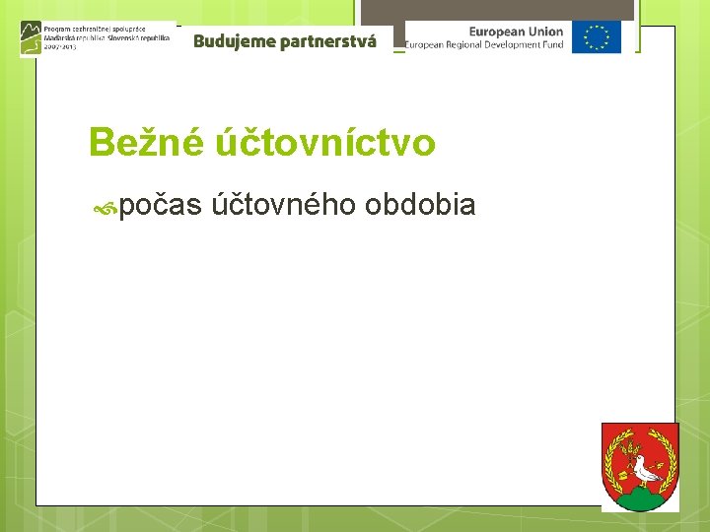This screenshot has width=710, height=532.
Task: Click 'Program cezhraničnej spolupráce' text
Action: coord(95,29)
